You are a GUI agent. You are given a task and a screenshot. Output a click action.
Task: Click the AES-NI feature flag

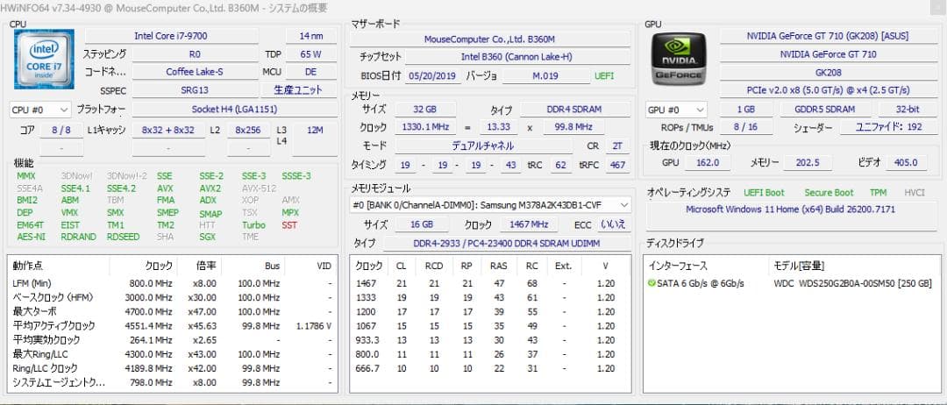(31, 237)
